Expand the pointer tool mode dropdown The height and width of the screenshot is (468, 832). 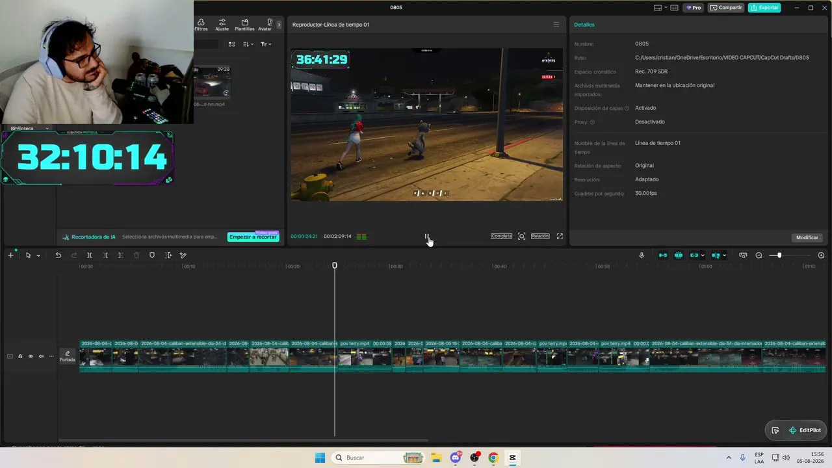38,255
